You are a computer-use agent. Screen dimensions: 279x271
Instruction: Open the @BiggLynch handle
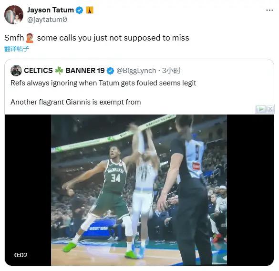click(x=136, y=71)
